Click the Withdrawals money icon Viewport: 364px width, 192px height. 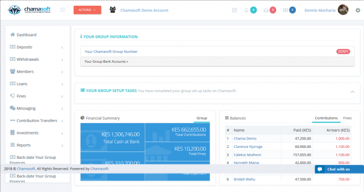click(12, 59)
